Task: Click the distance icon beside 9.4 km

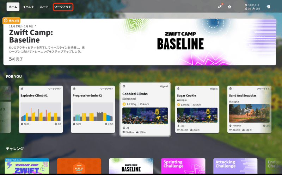Action: [124, 132]
